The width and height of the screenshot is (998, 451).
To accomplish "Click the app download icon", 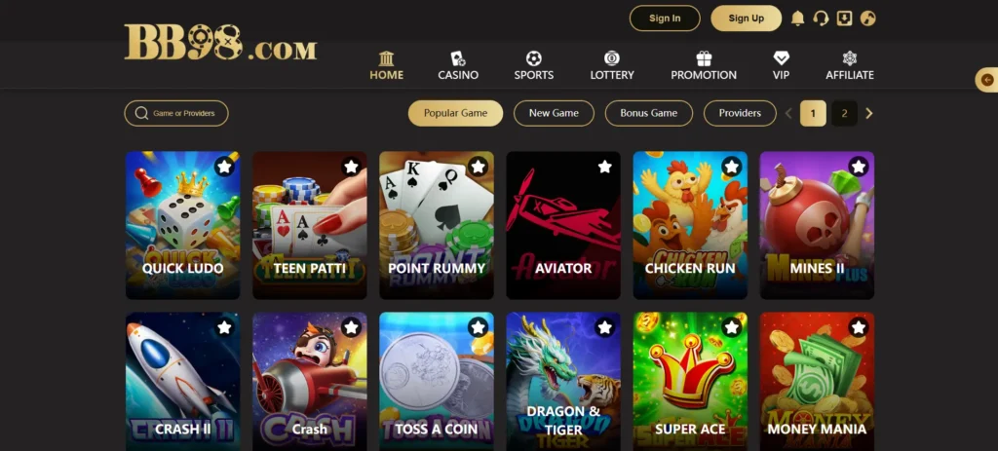I will pos(845,19).
